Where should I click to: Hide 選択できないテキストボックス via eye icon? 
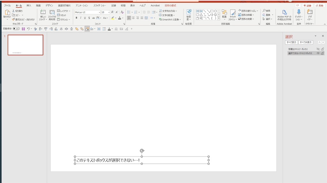coord(318,53)
